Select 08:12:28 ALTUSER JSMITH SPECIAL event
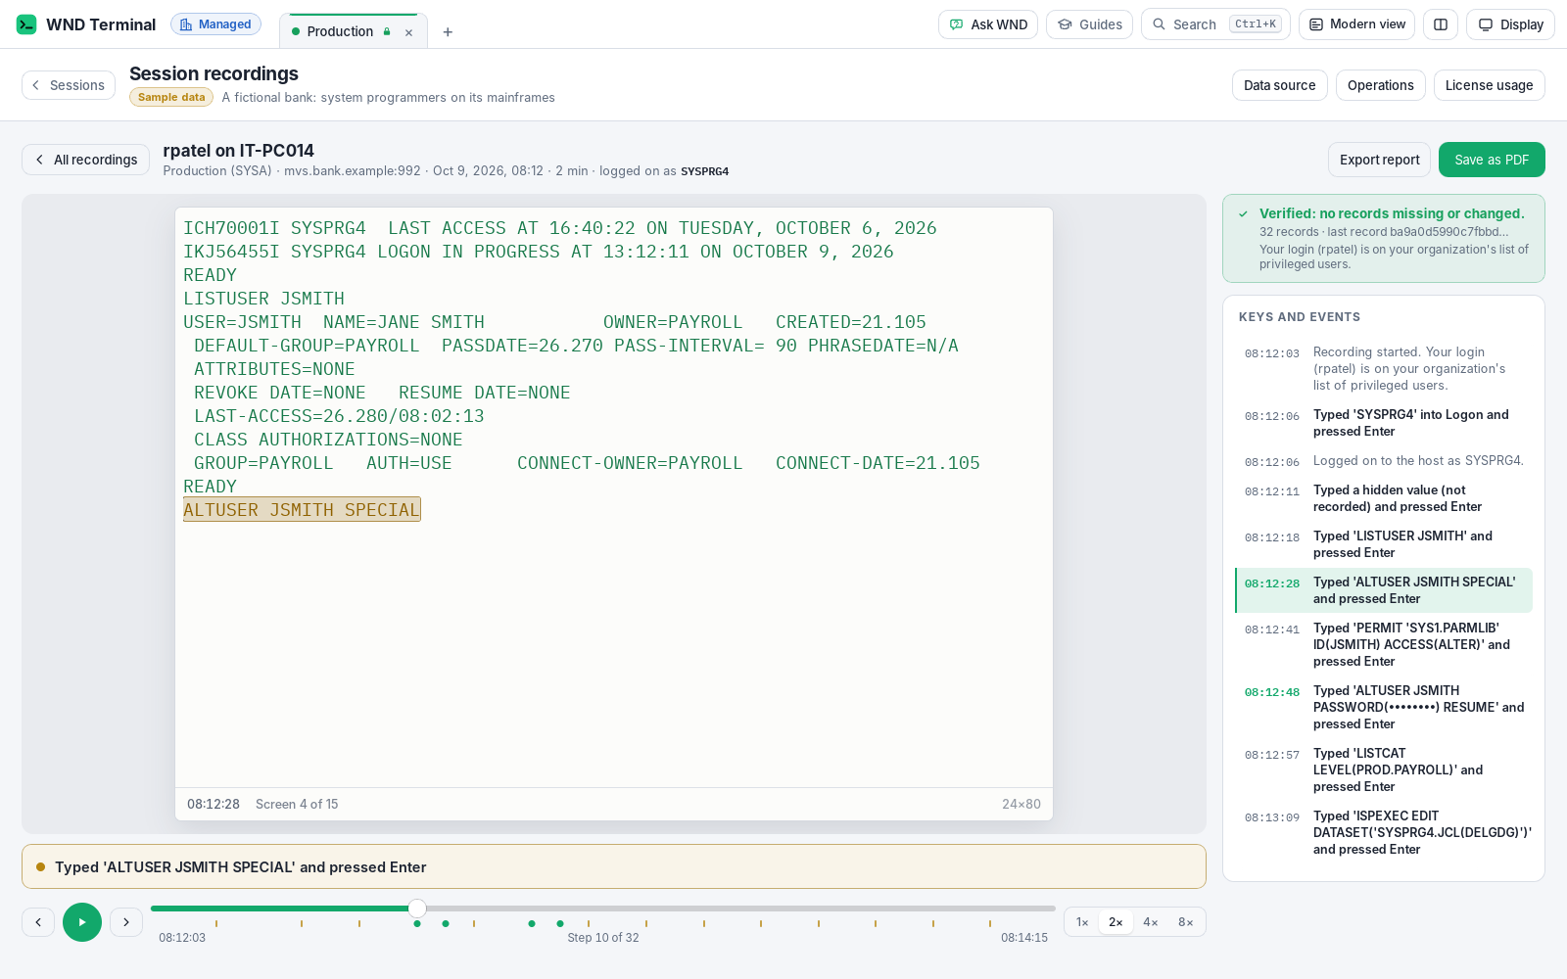 pos(1384,590)
